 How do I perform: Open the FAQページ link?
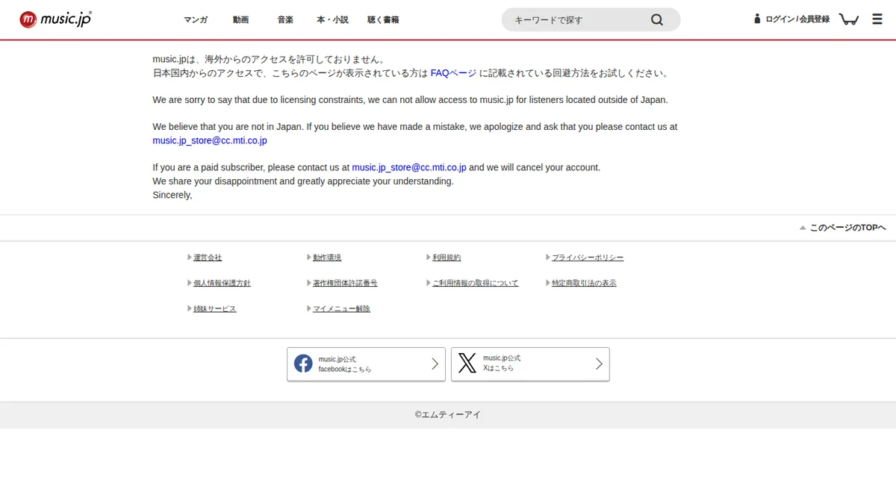[453, 73]
